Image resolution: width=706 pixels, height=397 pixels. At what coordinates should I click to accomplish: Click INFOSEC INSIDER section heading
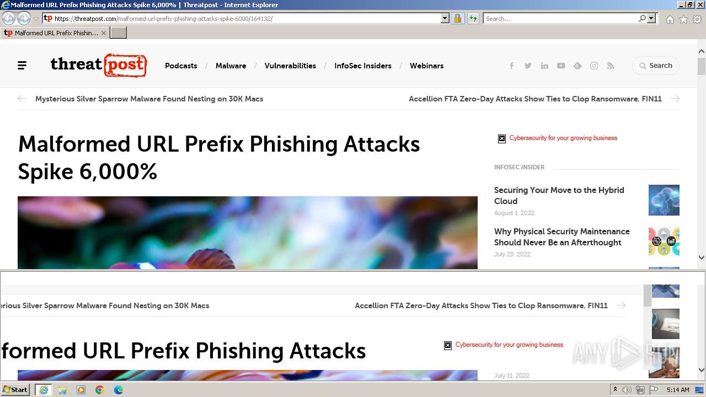(519, 167)
